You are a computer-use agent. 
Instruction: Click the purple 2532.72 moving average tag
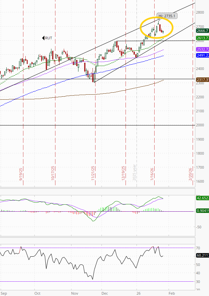pyautogui.click(x=203, y=49)
